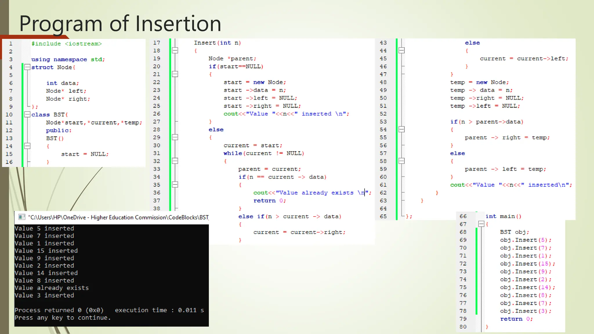Screen dimensions: 594x334
Task: Click line number 43 in the gutter
Action: (383, 43)
